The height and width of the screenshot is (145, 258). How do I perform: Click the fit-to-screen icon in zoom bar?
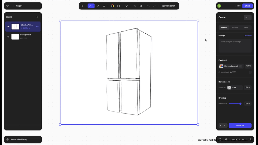click(220, 139)
